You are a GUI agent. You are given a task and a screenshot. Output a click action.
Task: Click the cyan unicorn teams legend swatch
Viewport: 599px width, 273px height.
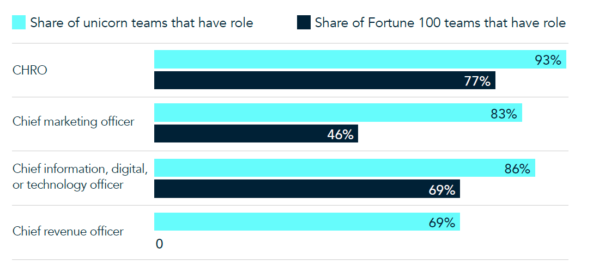[19, 22]
